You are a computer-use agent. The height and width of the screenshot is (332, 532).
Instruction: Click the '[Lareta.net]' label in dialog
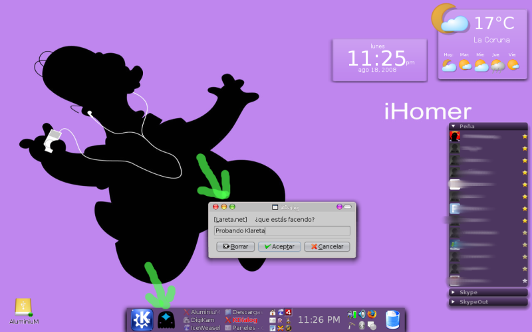point(230,220)
